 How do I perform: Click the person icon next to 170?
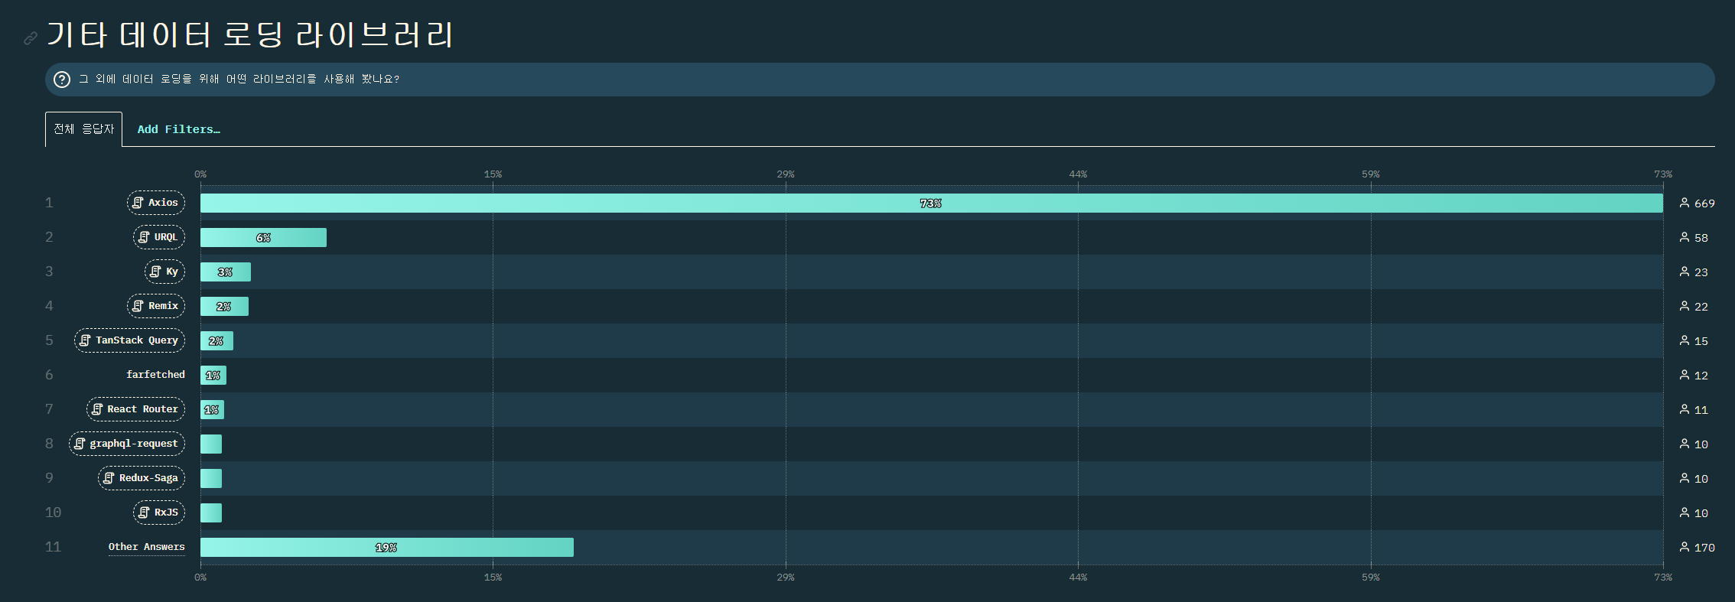point(1684,547)
